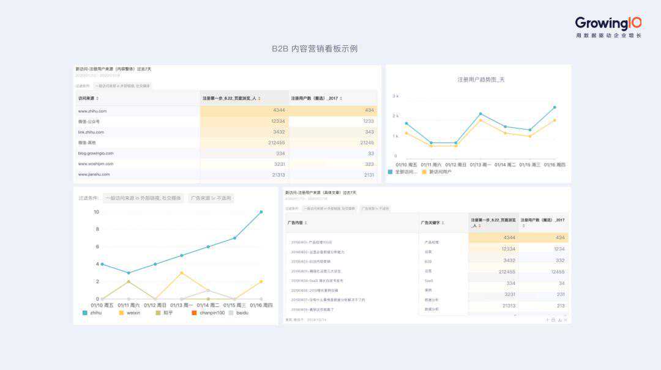Toggle zhihu series in chart legend
661x370 pixels.
pyautogui.click(x=92, y=313)
